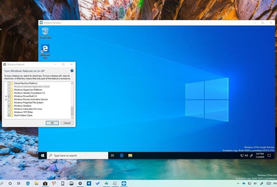Open Windows Sandbox icon on host taskbar
The height and width of the screenshot is (187, 277).
[124, 184]
